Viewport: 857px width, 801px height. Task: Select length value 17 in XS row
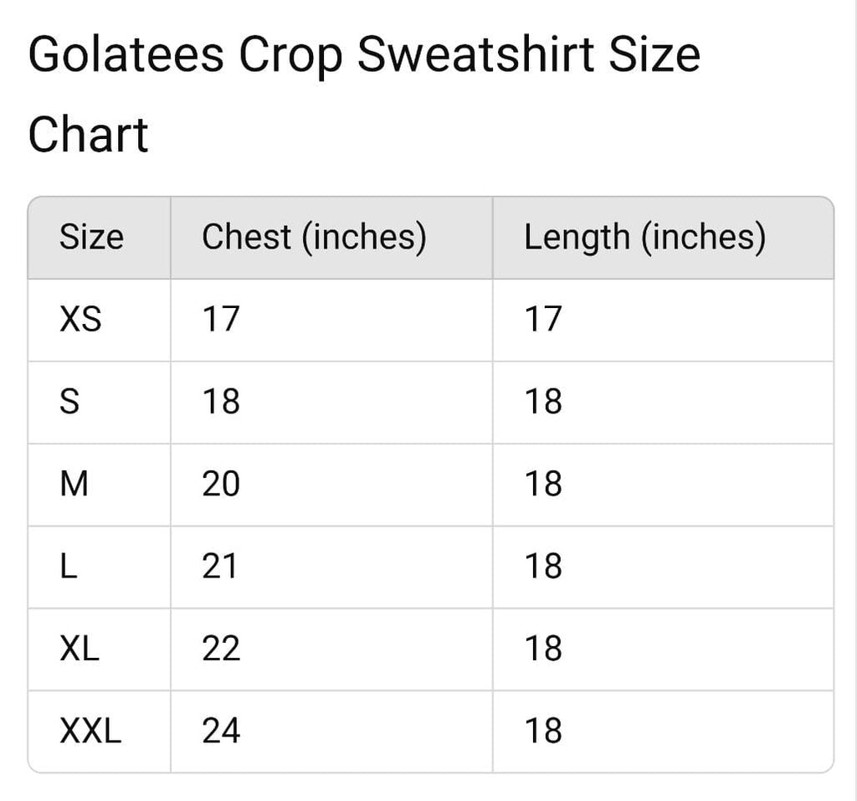543,319
